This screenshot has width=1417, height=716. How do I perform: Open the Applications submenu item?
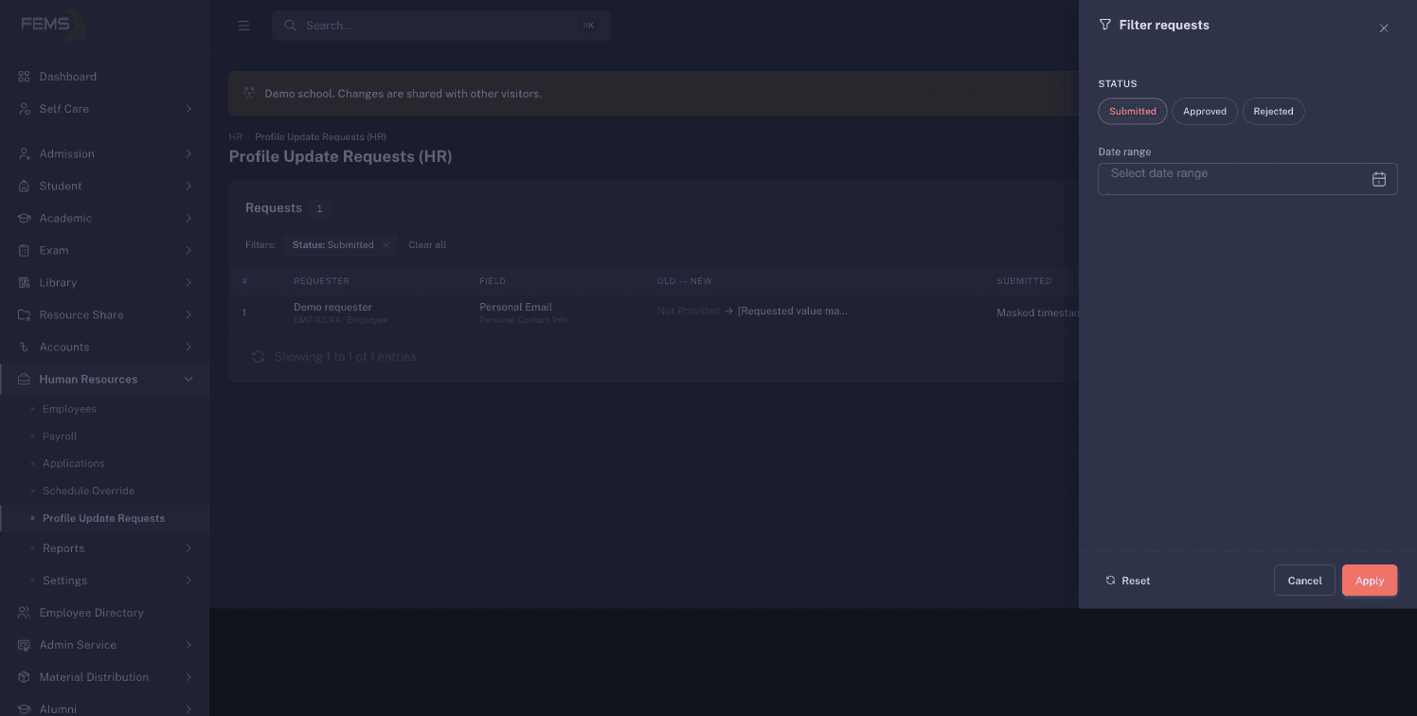pyautogui.click(x=73, y=464)
